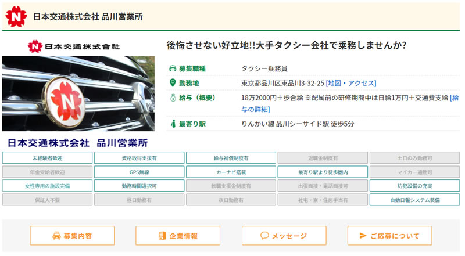Click the paper plane icon in ご応募について button
Viewport: 465px width, 256px height.
coord(363,236)
